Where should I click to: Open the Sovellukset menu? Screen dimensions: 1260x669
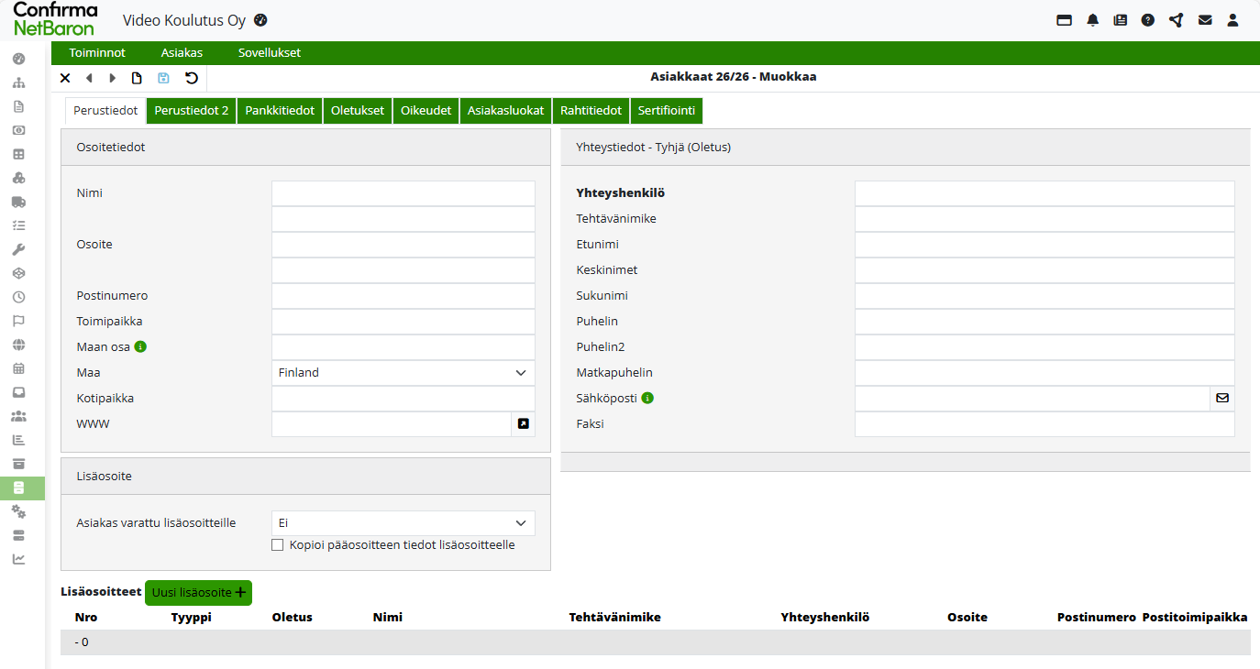pyautogui.click(x=270, y=53)
